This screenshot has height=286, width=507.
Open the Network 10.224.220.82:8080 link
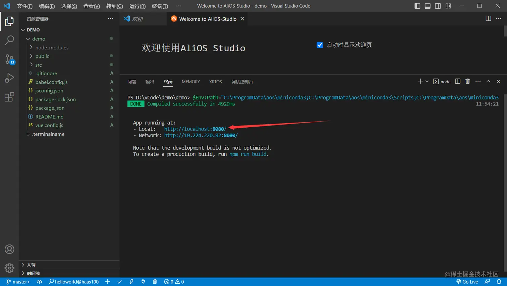point(201,135)
